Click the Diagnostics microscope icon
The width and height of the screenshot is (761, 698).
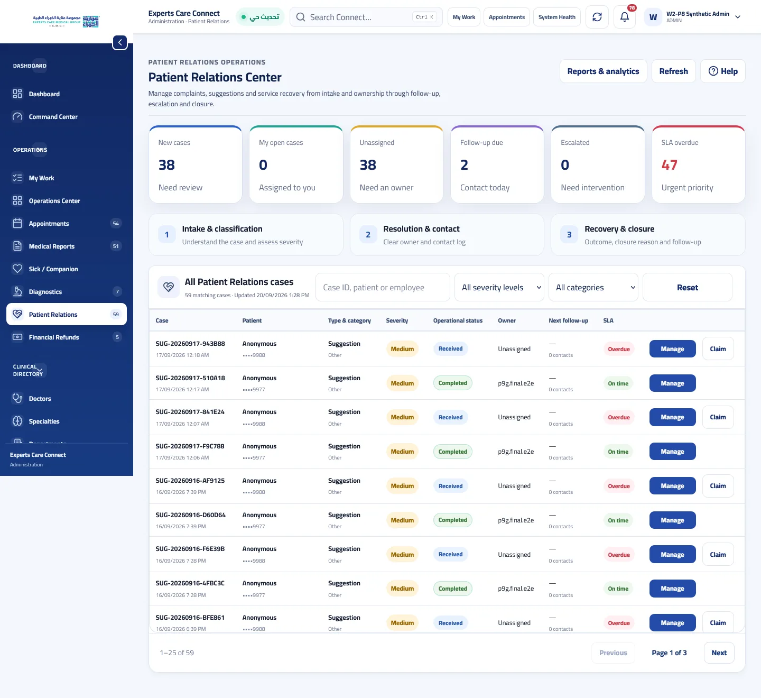[x=17, y=291]
